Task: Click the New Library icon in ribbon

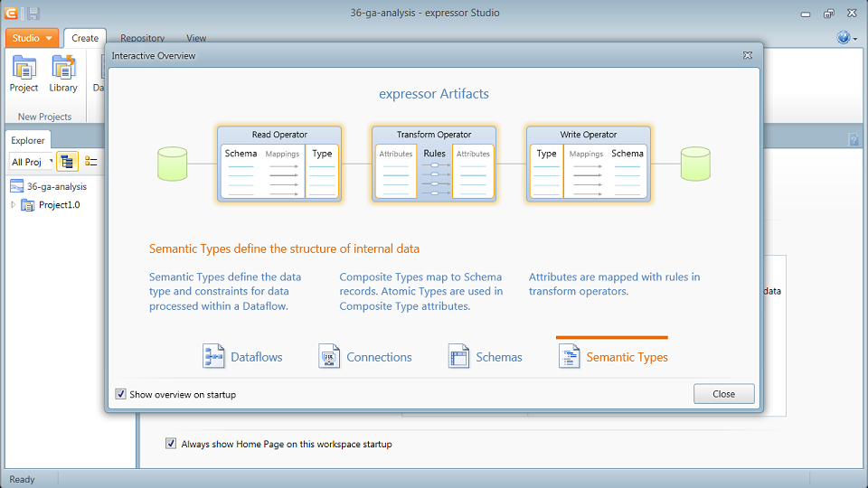Action: [x=63, y=68]
